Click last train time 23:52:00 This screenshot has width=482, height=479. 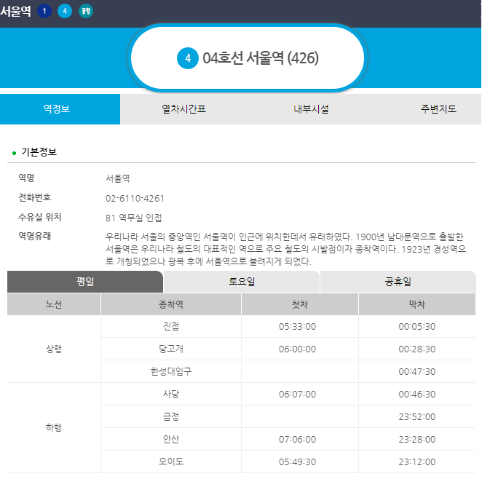click(416, 417)
